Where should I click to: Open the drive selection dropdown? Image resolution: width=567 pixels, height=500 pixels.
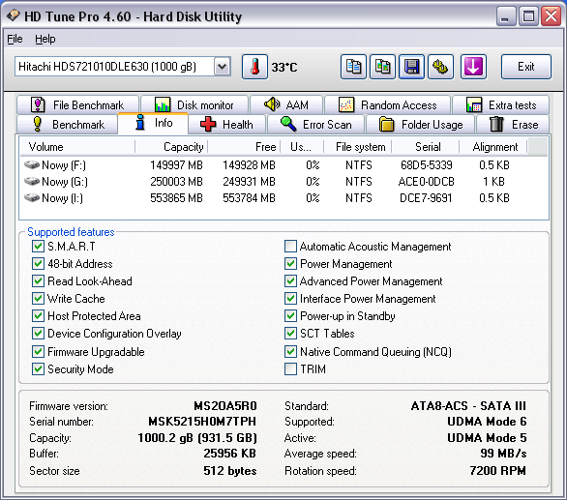click(222, 67)
